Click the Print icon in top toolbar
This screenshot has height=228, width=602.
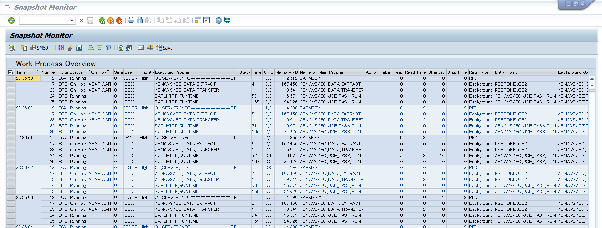(x=131, y=20)
